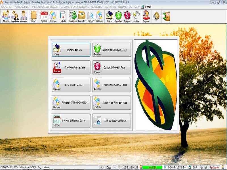Open the FERRAMENTAS menu

(125, 7)
